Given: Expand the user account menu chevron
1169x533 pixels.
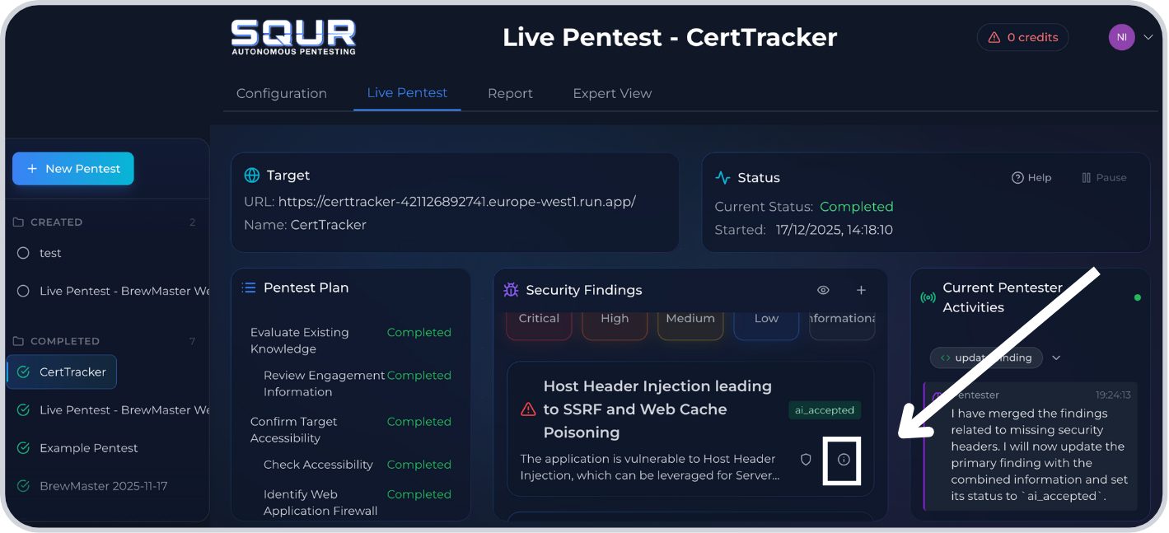Looking at the screenshot, I should (1148, 37).
